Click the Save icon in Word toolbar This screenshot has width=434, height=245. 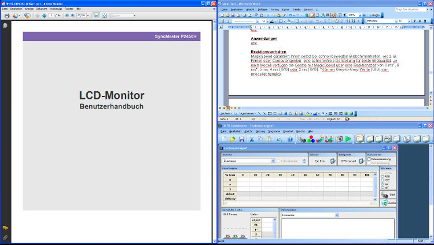pyautogui.click(x=233, y=15)
